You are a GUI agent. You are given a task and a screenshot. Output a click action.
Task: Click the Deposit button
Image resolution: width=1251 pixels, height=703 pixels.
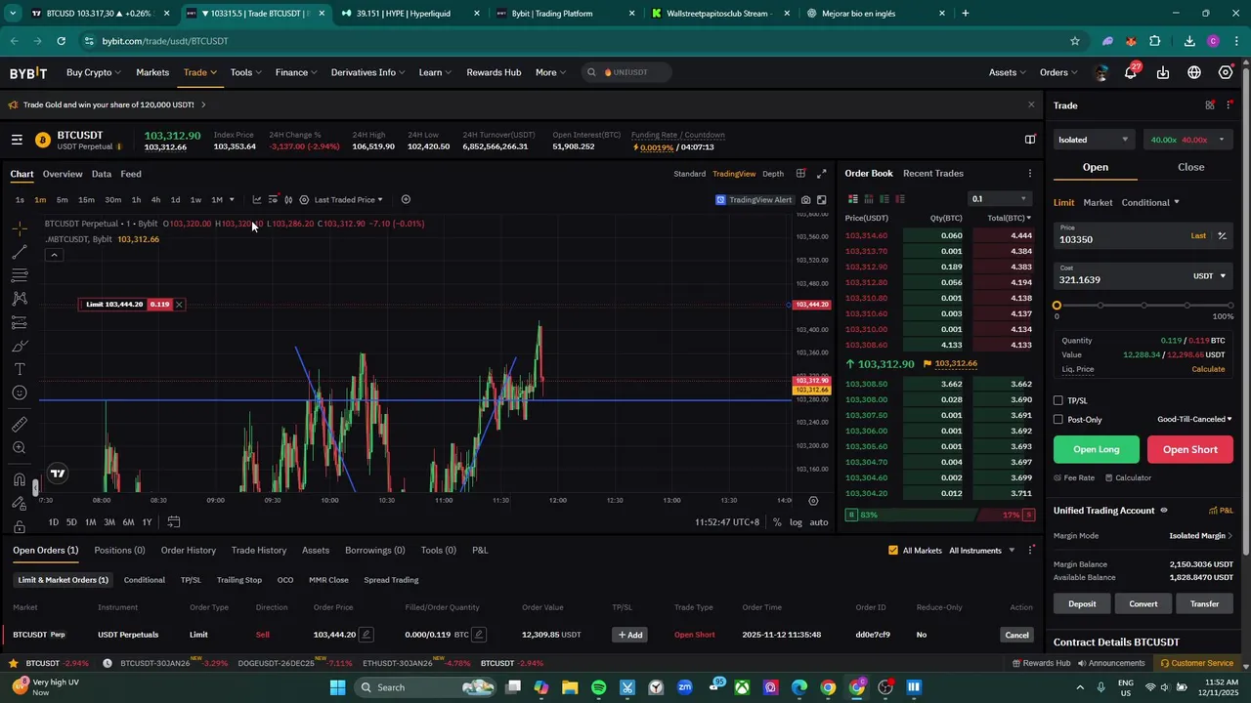(1082, 603)
